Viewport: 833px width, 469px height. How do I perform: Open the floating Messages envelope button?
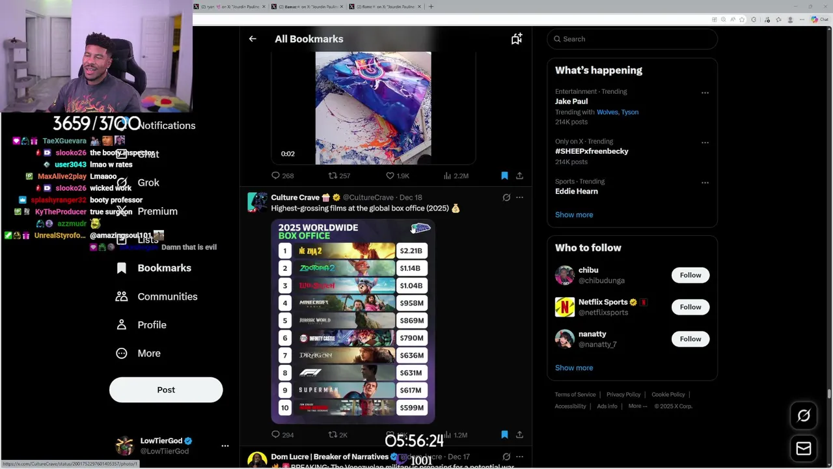(804, 449)
